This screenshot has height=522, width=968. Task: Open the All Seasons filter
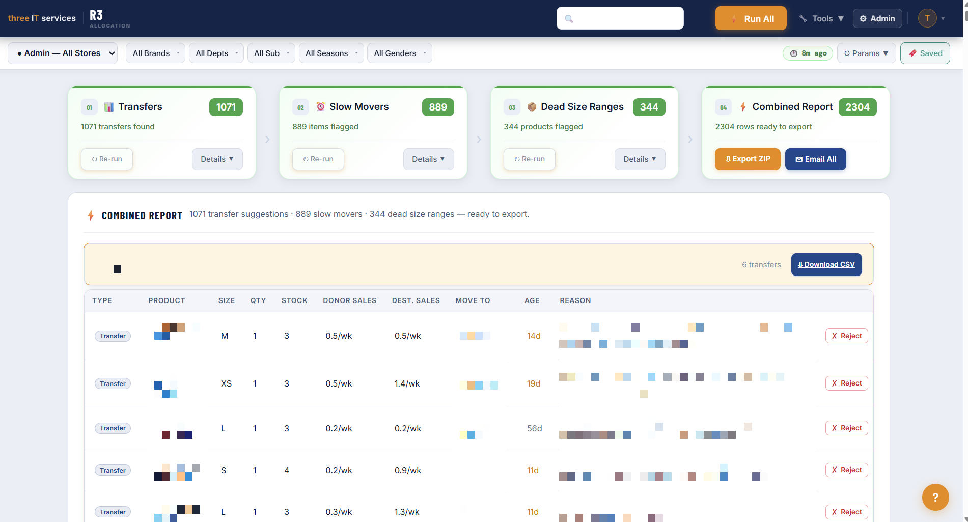(331, 53)
